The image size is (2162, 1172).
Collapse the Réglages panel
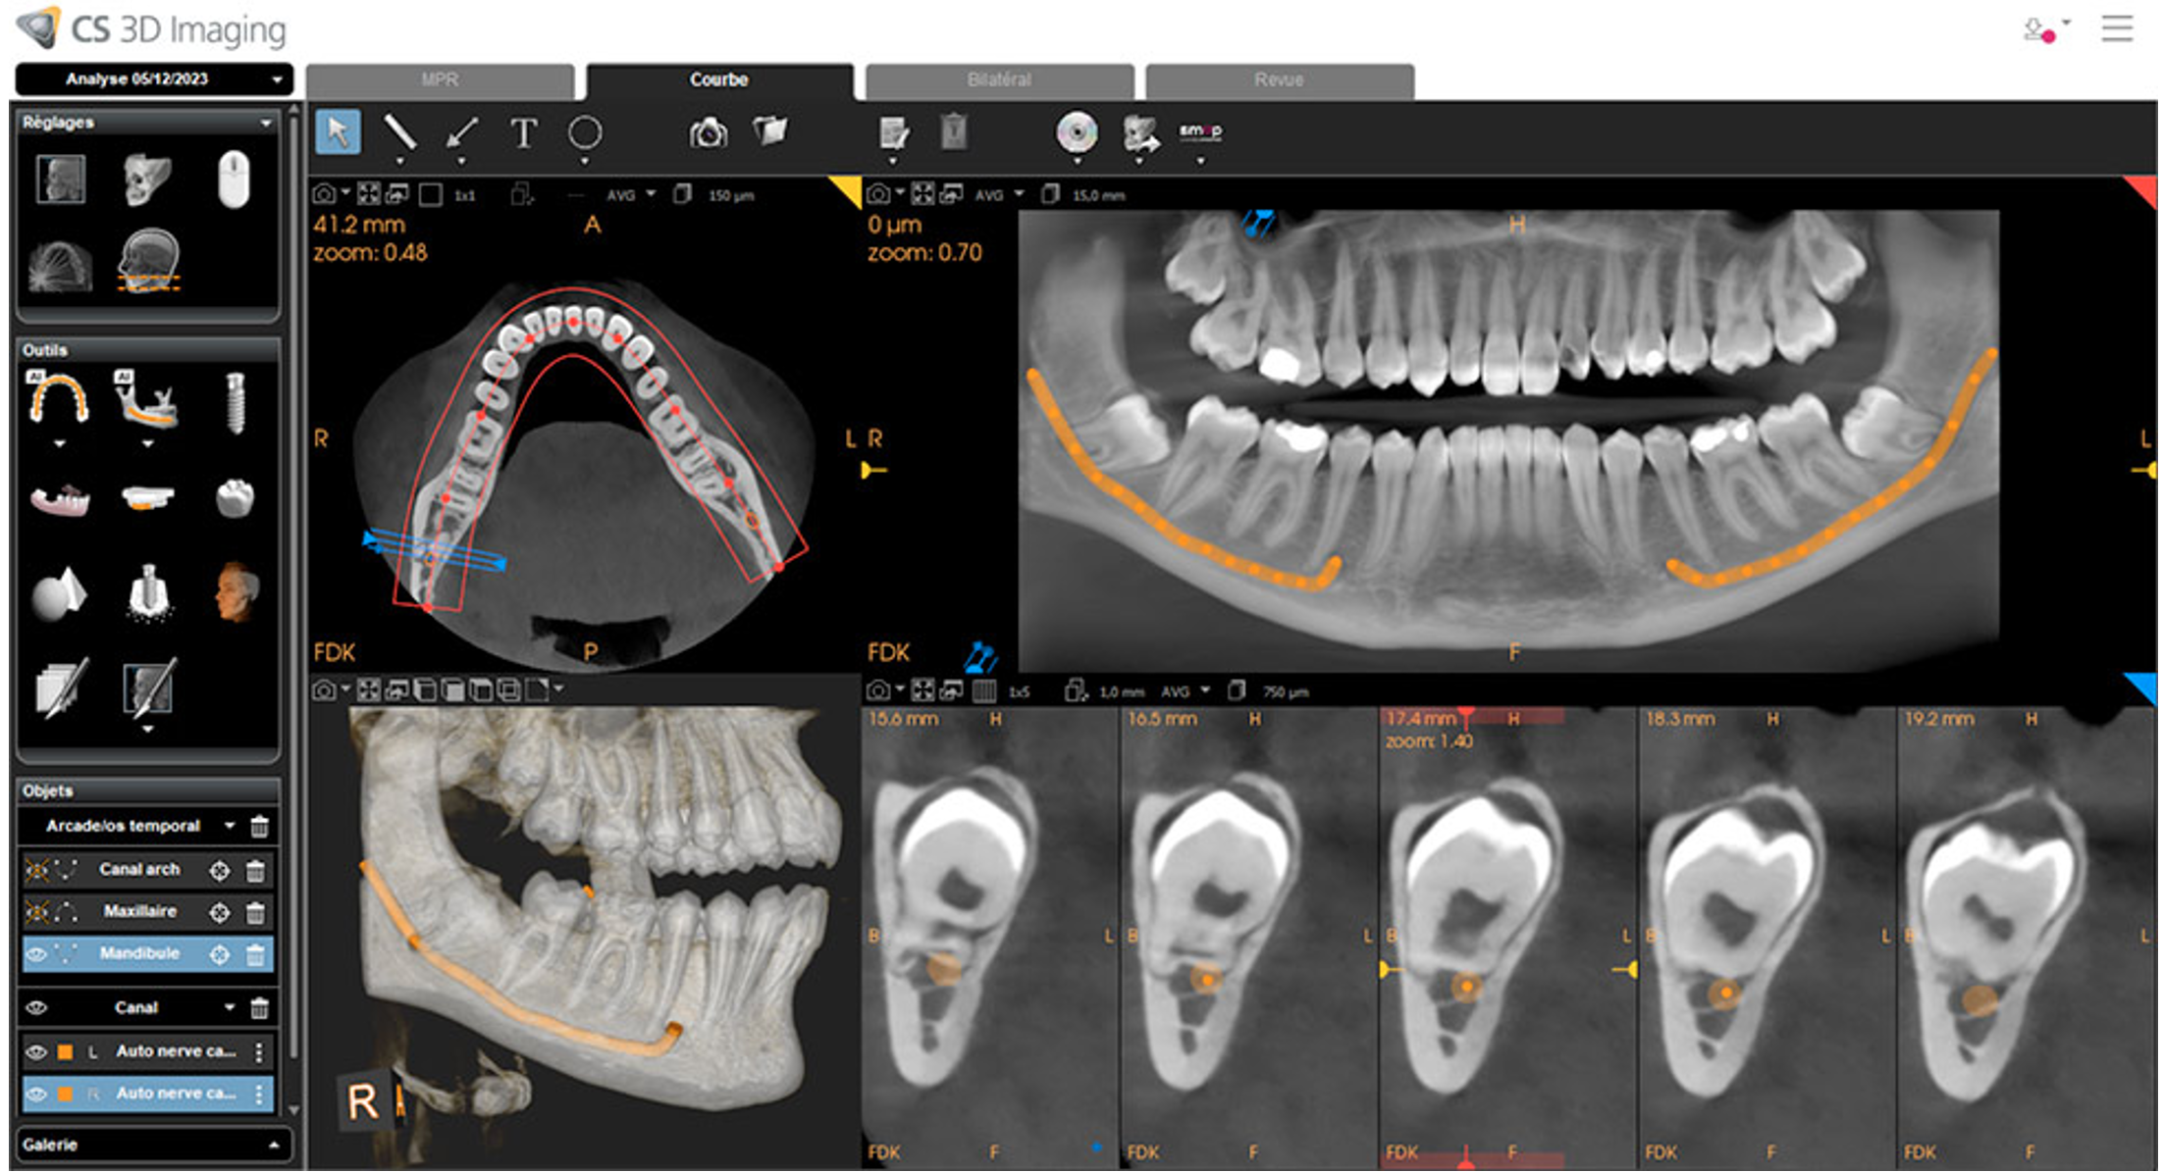point(266,123)
